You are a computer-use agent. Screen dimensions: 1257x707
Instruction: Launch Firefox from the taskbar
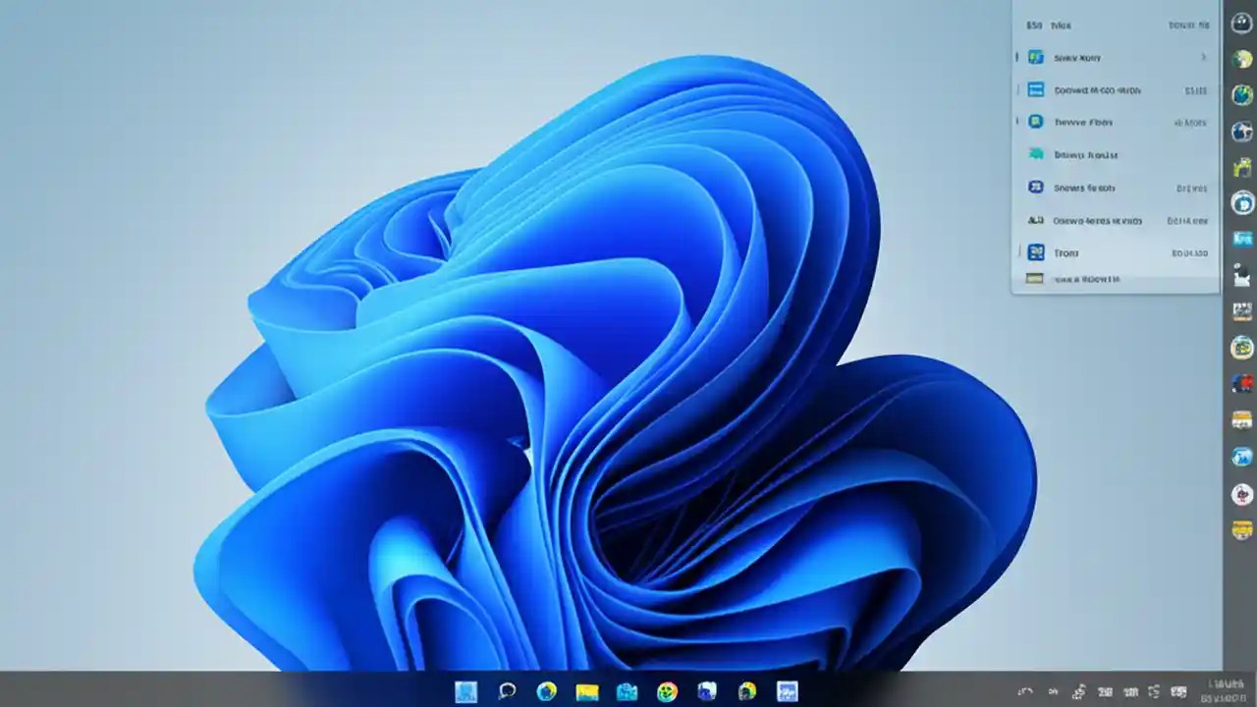(x=669, y=692)
